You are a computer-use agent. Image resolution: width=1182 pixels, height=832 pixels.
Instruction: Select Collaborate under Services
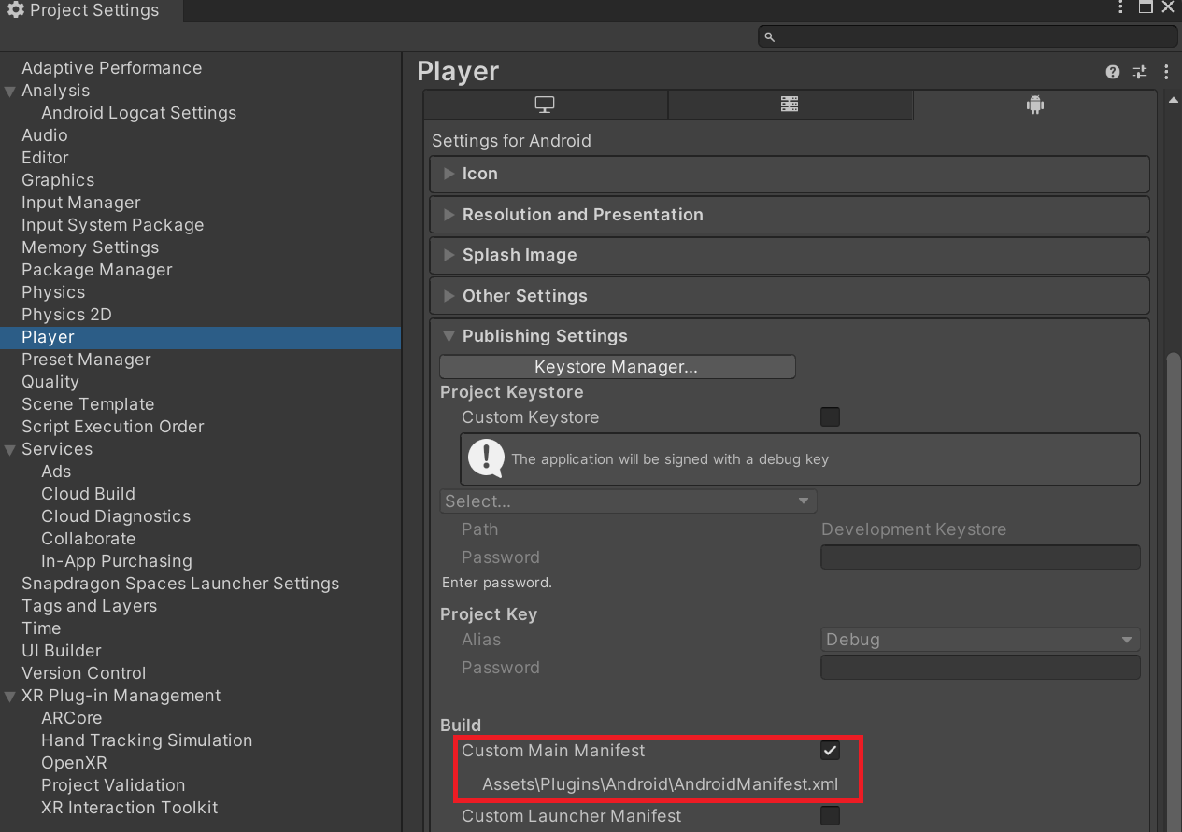[x=88, y=539]
